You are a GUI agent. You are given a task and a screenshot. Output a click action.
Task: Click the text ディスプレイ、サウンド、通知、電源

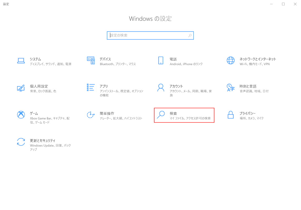pos(51,64)
